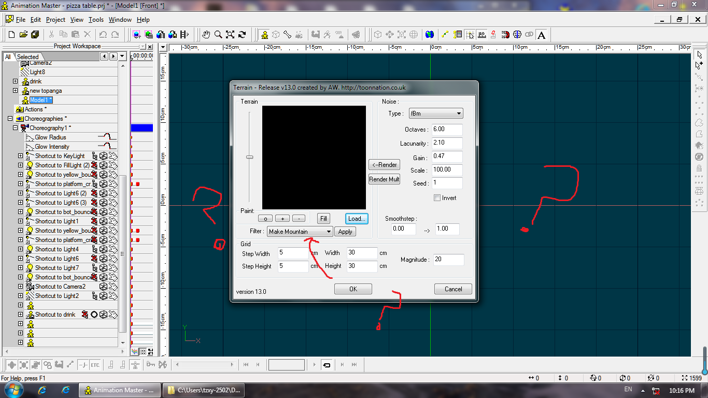Switch to the Selected tab

point(27,56)
